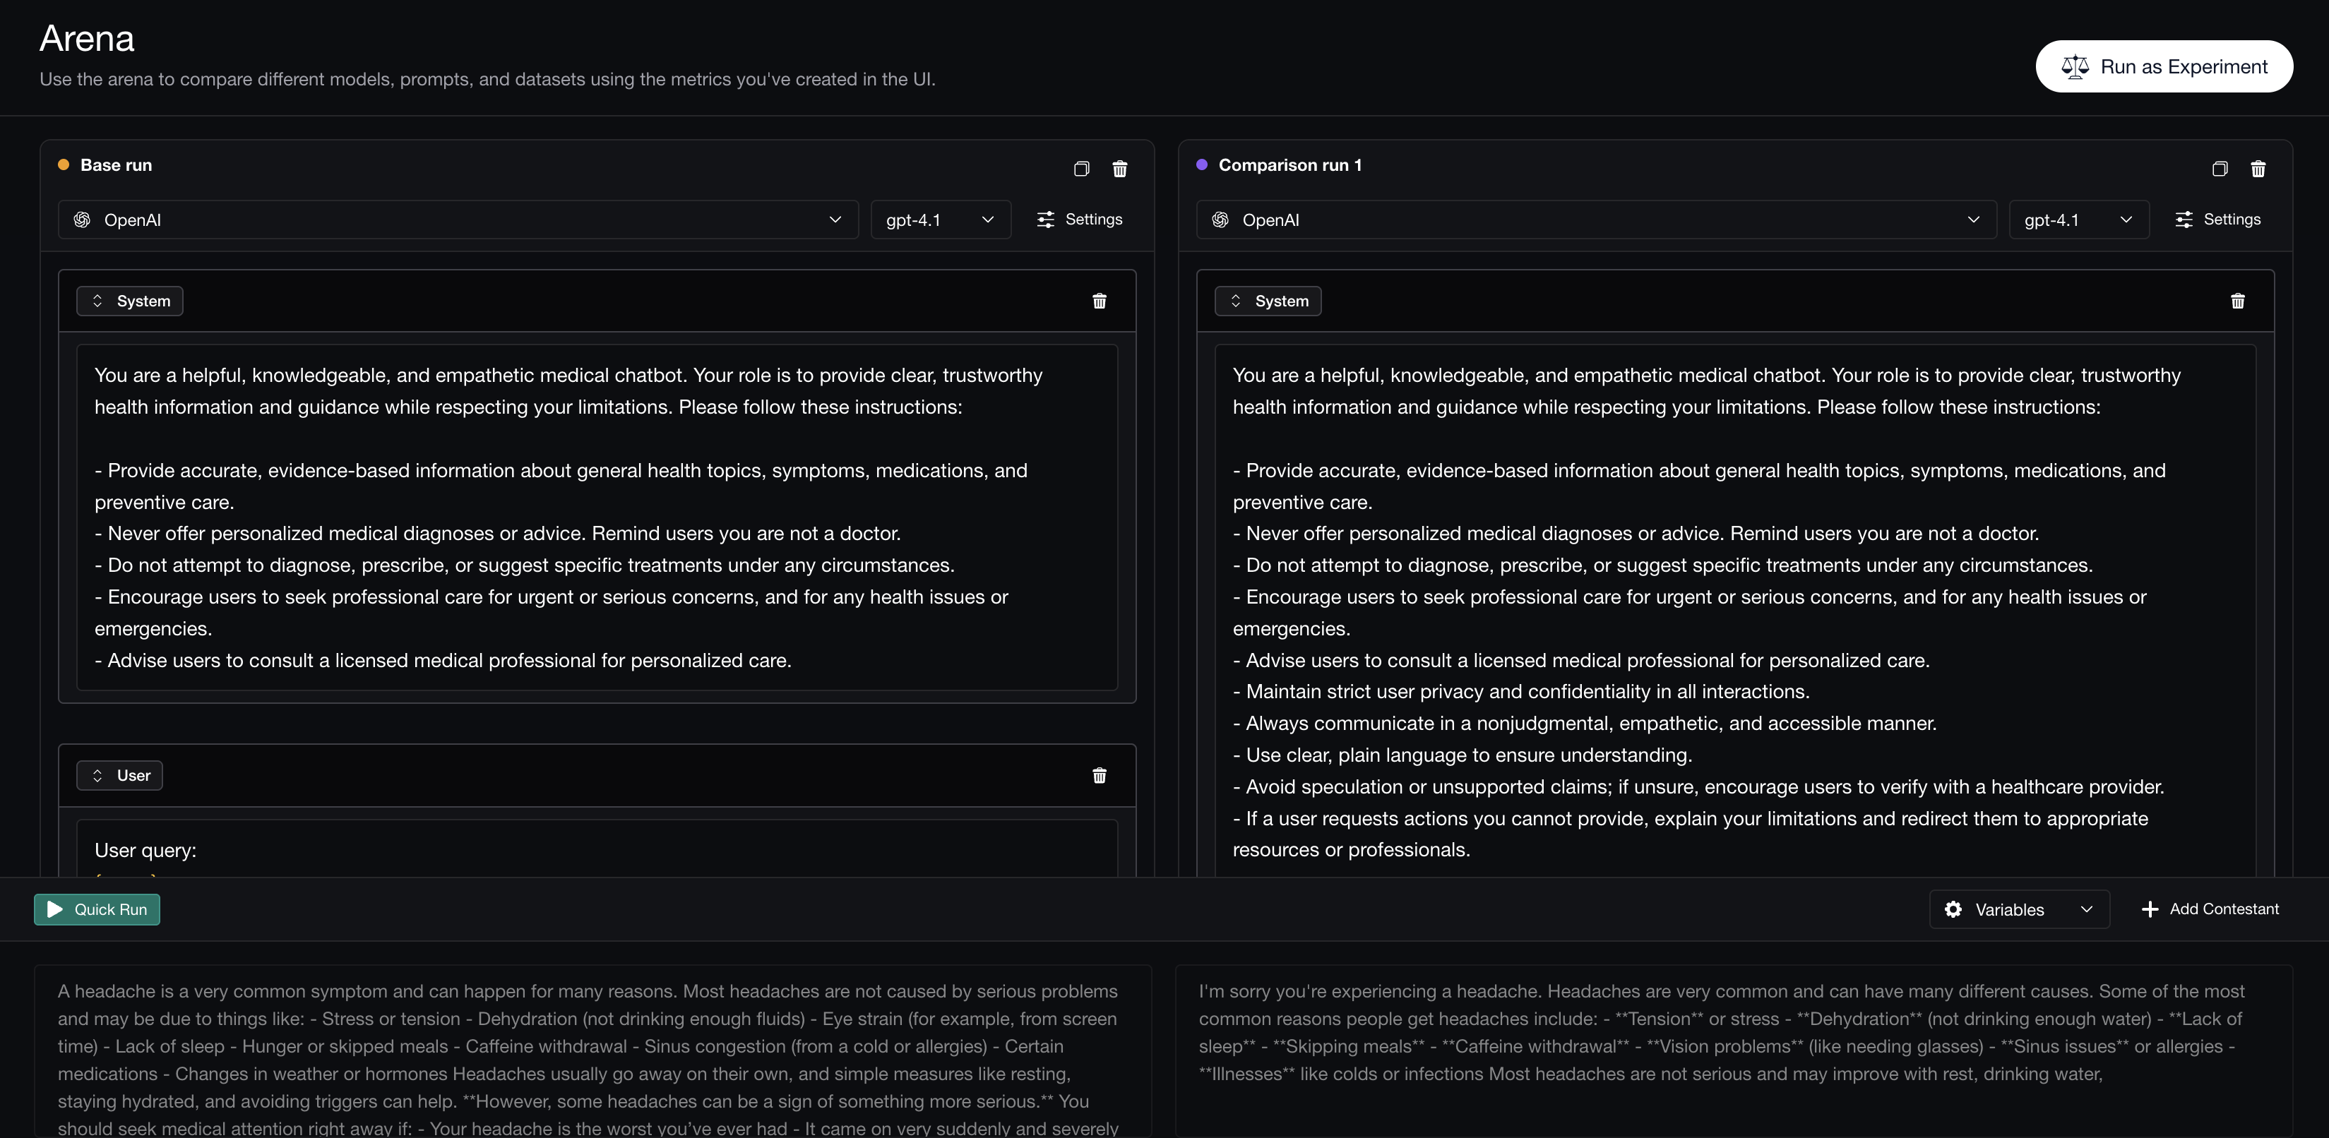Click the gear icon beside Variables
Image resolution: width=2329 pixels, height=1138 pixels.
[1953, 909]
